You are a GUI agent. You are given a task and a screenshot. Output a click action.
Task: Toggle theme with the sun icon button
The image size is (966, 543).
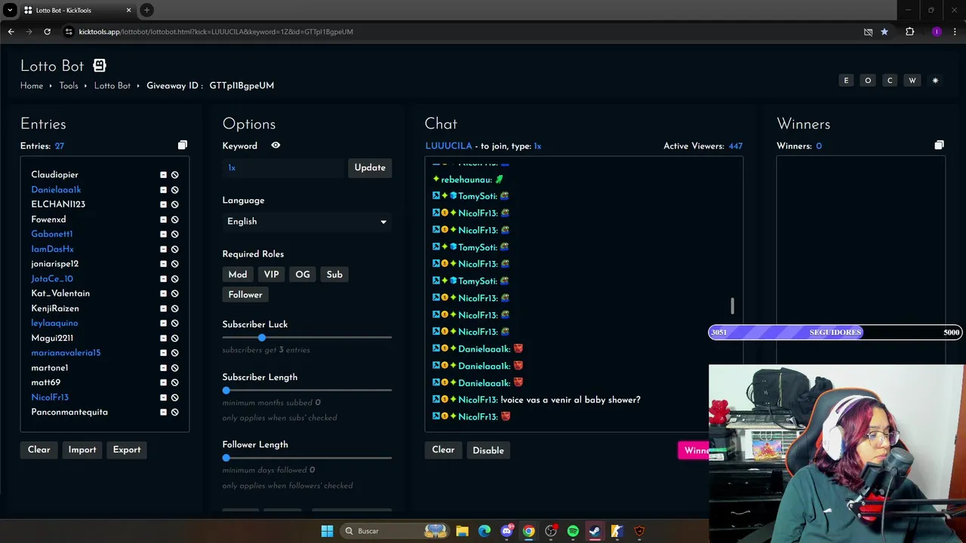click(x=935, y=81)
